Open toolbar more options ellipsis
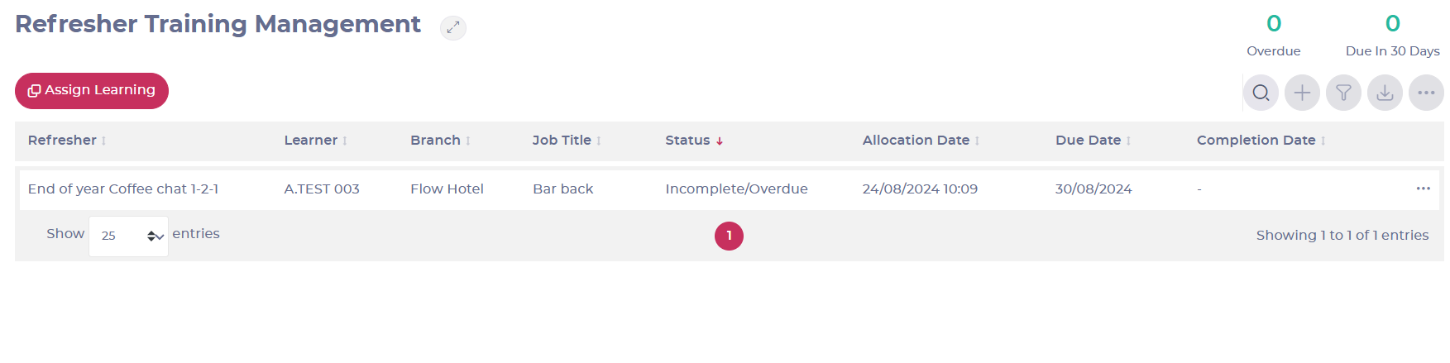Image resolution: width=1450 pixels, height=363 pixels. 1426,93
